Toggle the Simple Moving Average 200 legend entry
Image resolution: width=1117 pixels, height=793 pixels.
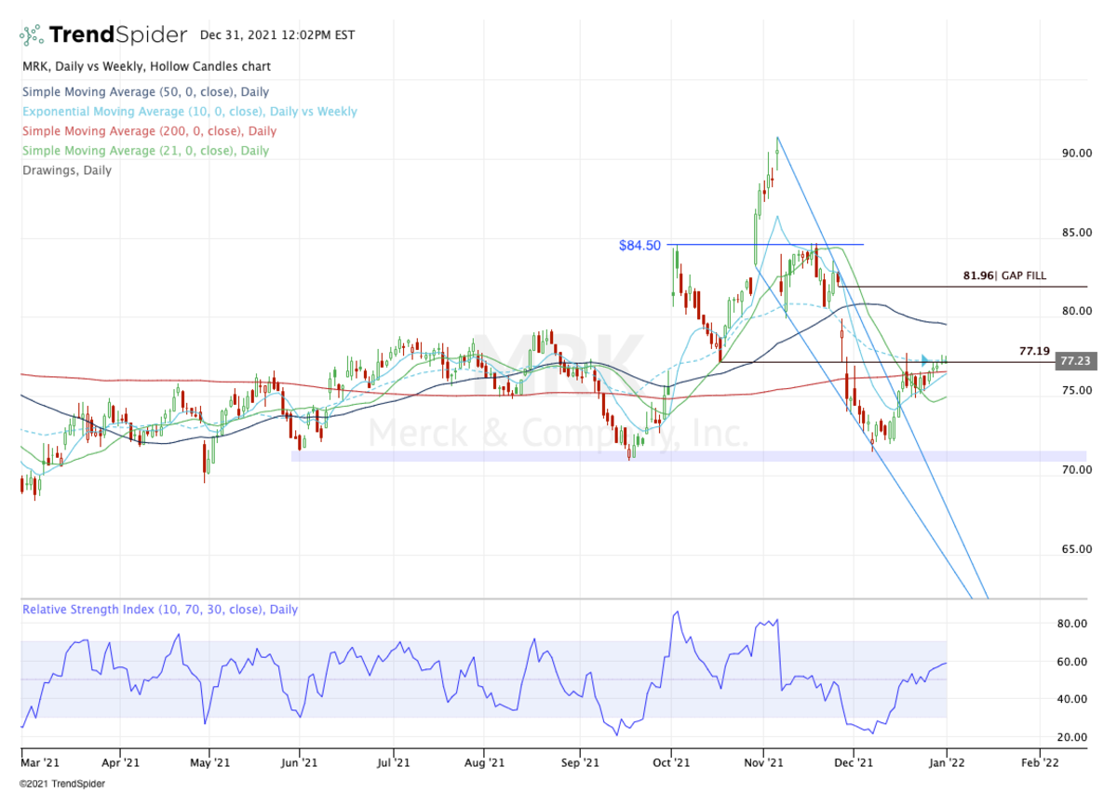(x=147, y=131)
